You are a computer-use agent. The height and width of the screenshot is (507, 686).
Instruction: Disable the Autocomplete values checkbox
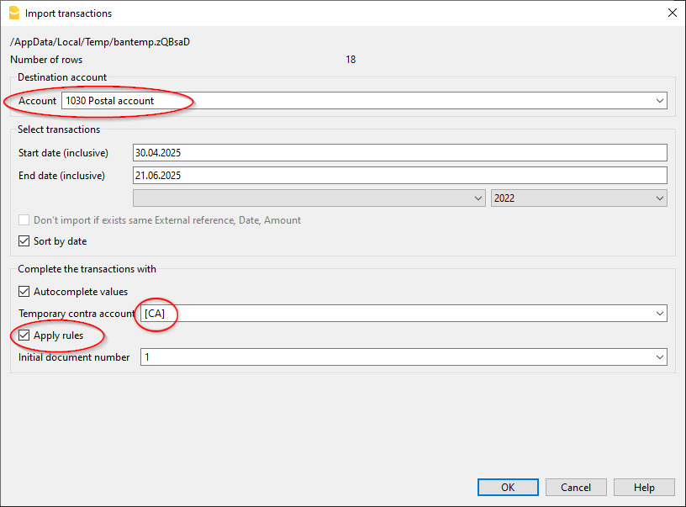point(24,292)
